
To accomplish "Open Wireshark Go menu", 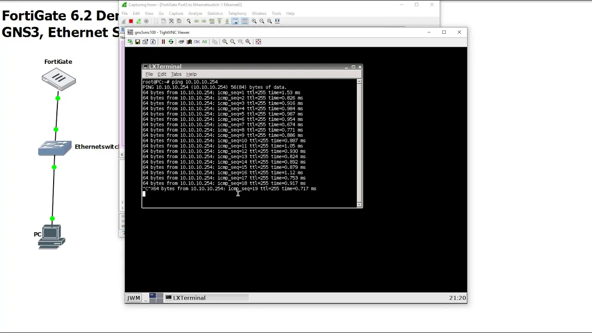I will tap(161, 13).
